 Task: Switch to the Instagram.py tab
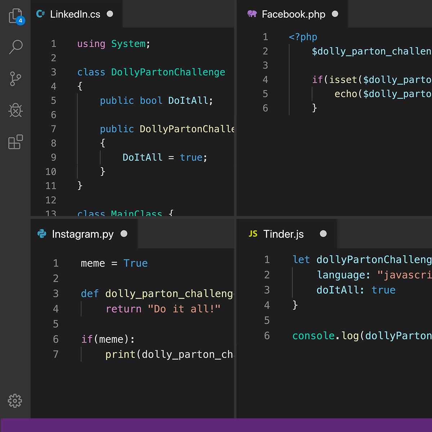tap(83, 234)
